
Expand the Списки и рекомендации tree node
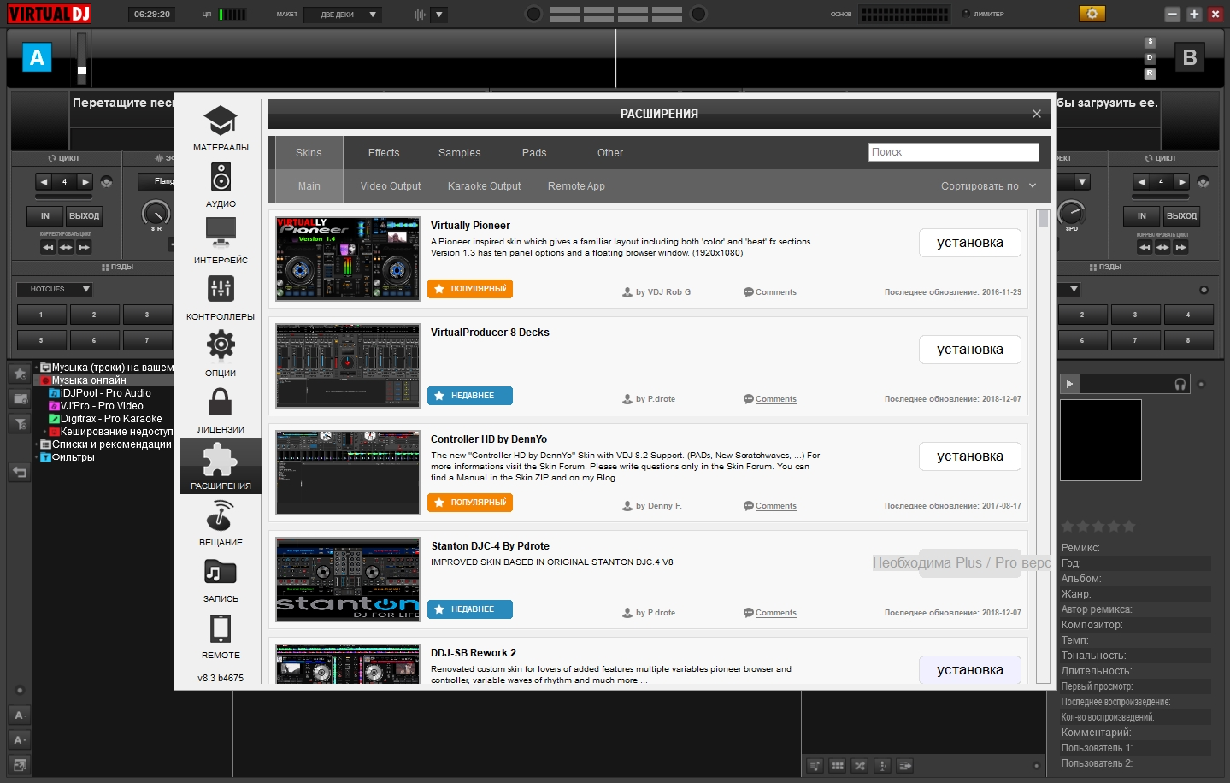coord(37,444)
